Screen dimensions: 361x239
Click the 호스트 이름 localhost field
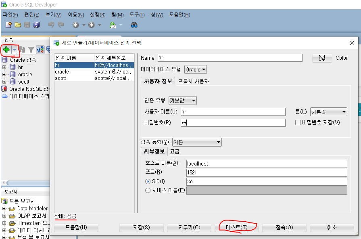click(267, 164)
